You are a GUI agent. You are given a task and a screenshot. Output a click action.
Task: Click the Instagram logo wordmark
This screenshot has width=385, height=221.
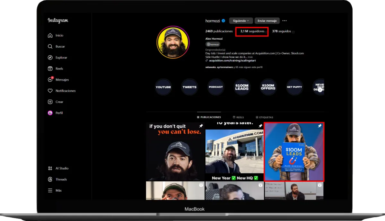pyautogui.click(x=58, y=20)
